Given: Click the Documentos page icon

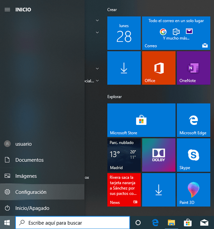Looking at the screenshot, I should (7, 160).
